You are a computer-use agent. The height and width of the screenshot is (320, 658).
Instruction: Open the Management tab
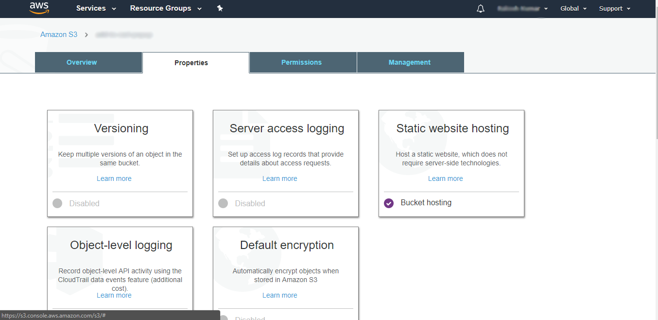pos(409,62)
